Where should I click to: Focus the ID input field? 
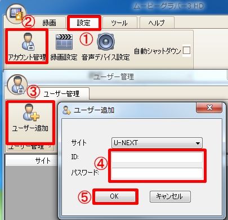[157, 157]
